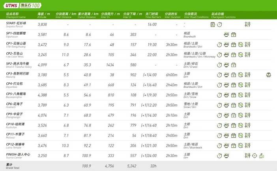Click the medal icon in the FINISH row
The image size is (277, 171).
click(254, 155)
